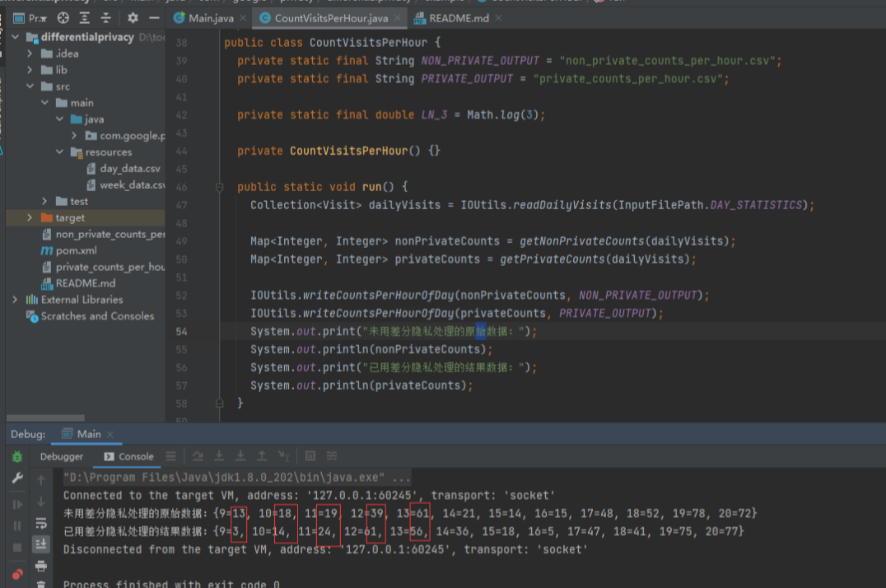This screenshot has height=588, width=886.
Task: Click the Step Into icon
Action: [x=240, y=455]
